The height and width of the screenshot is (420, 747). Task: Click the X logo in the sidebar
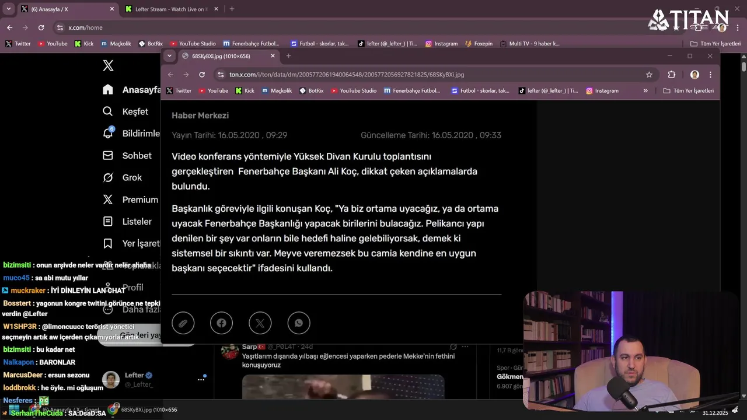click(x=108, y=65)
